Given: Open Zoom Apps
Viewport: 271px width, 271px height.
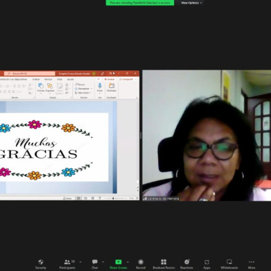Looking at the screenshot, I should click(x=207, y=264).
